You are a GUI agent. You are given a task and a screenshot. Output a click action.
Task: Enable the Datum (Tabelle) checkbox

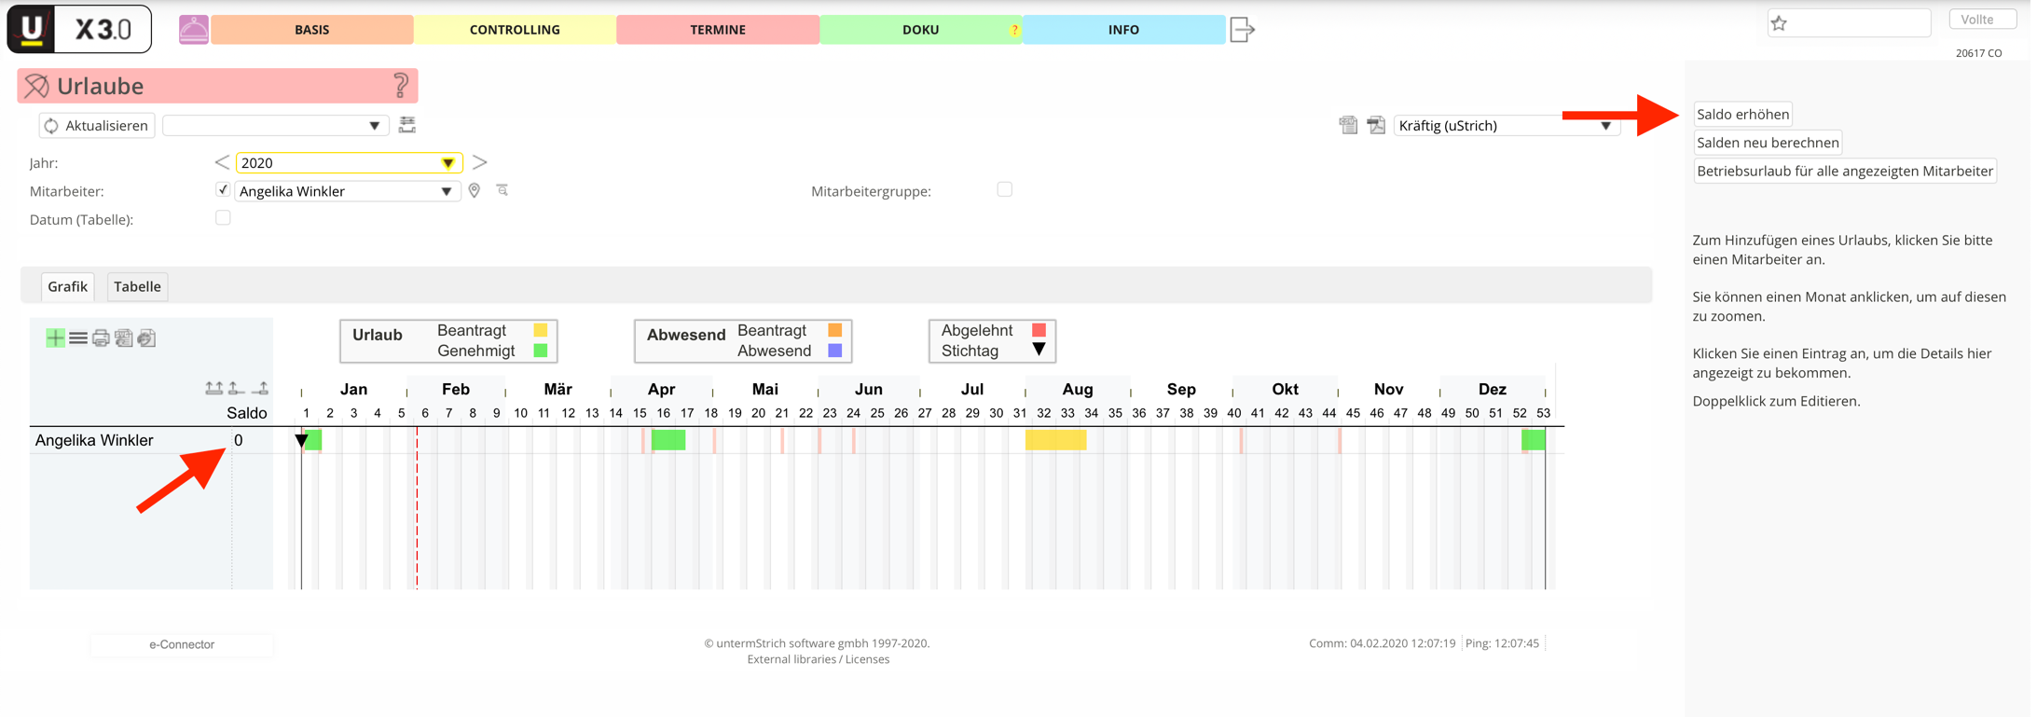pyautogui.click(x=223, y=218)
